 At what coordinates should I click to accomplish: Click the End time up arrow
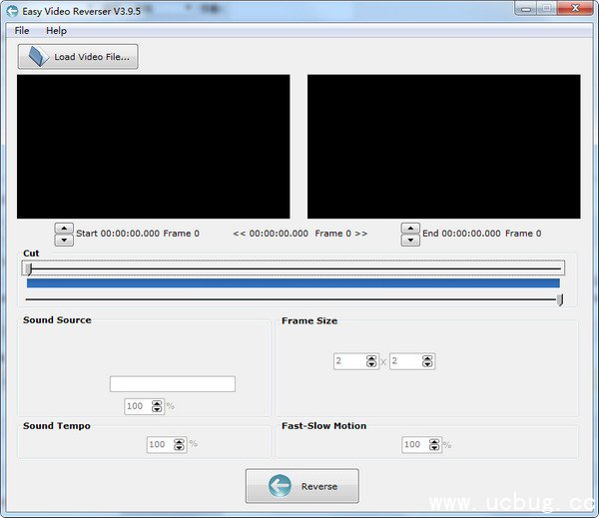tap(410, 228)
